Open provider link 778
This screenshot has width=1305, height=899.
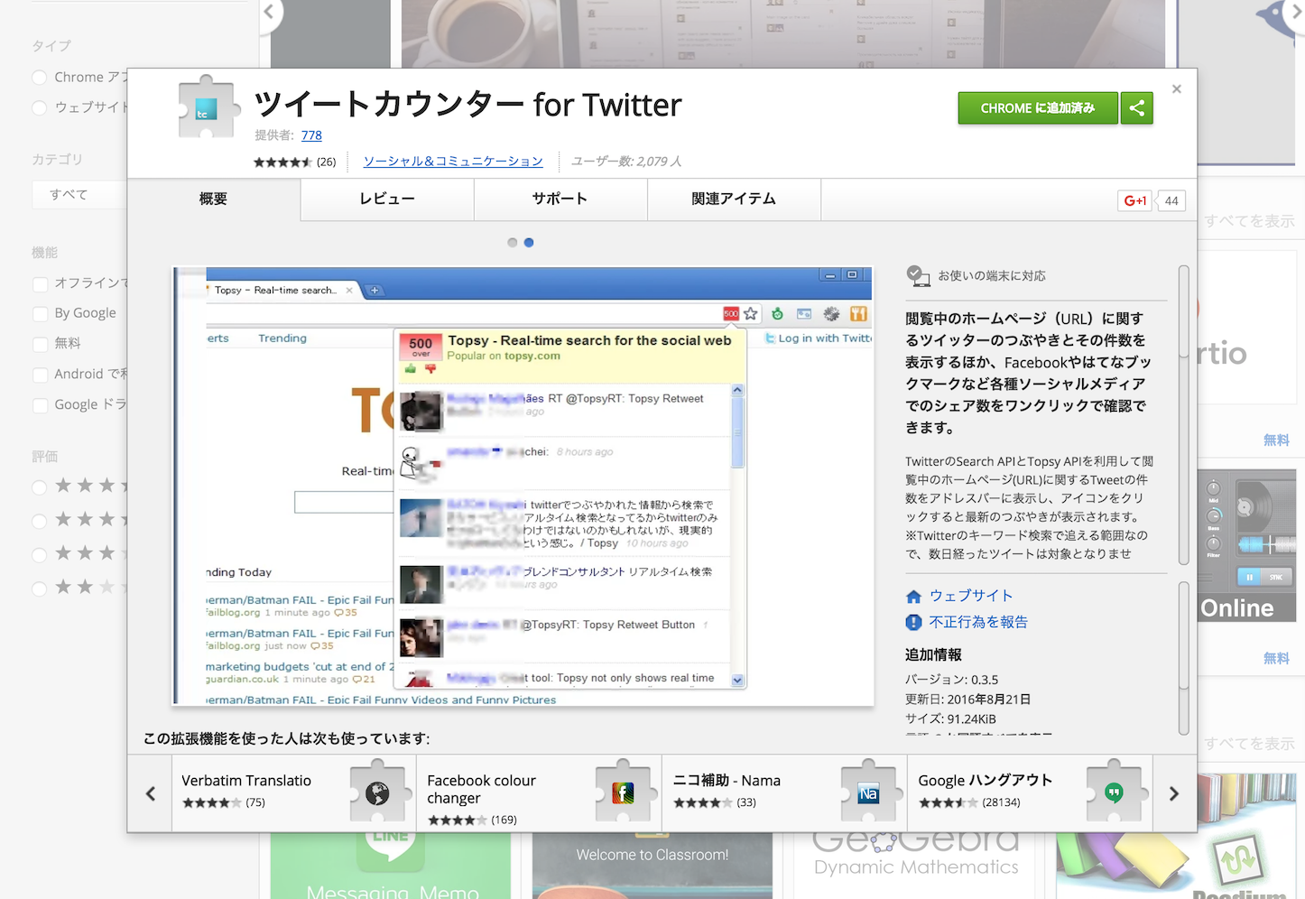click(x=311, y=135)
